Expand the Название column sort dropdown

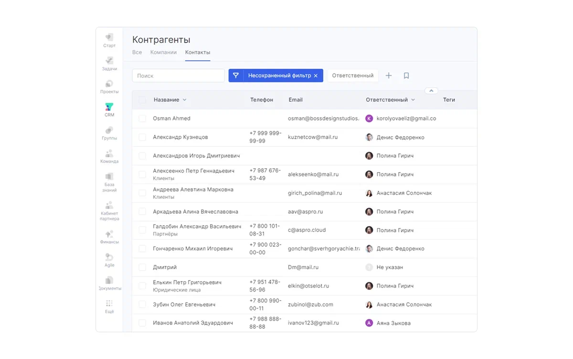tap(185, 100)
